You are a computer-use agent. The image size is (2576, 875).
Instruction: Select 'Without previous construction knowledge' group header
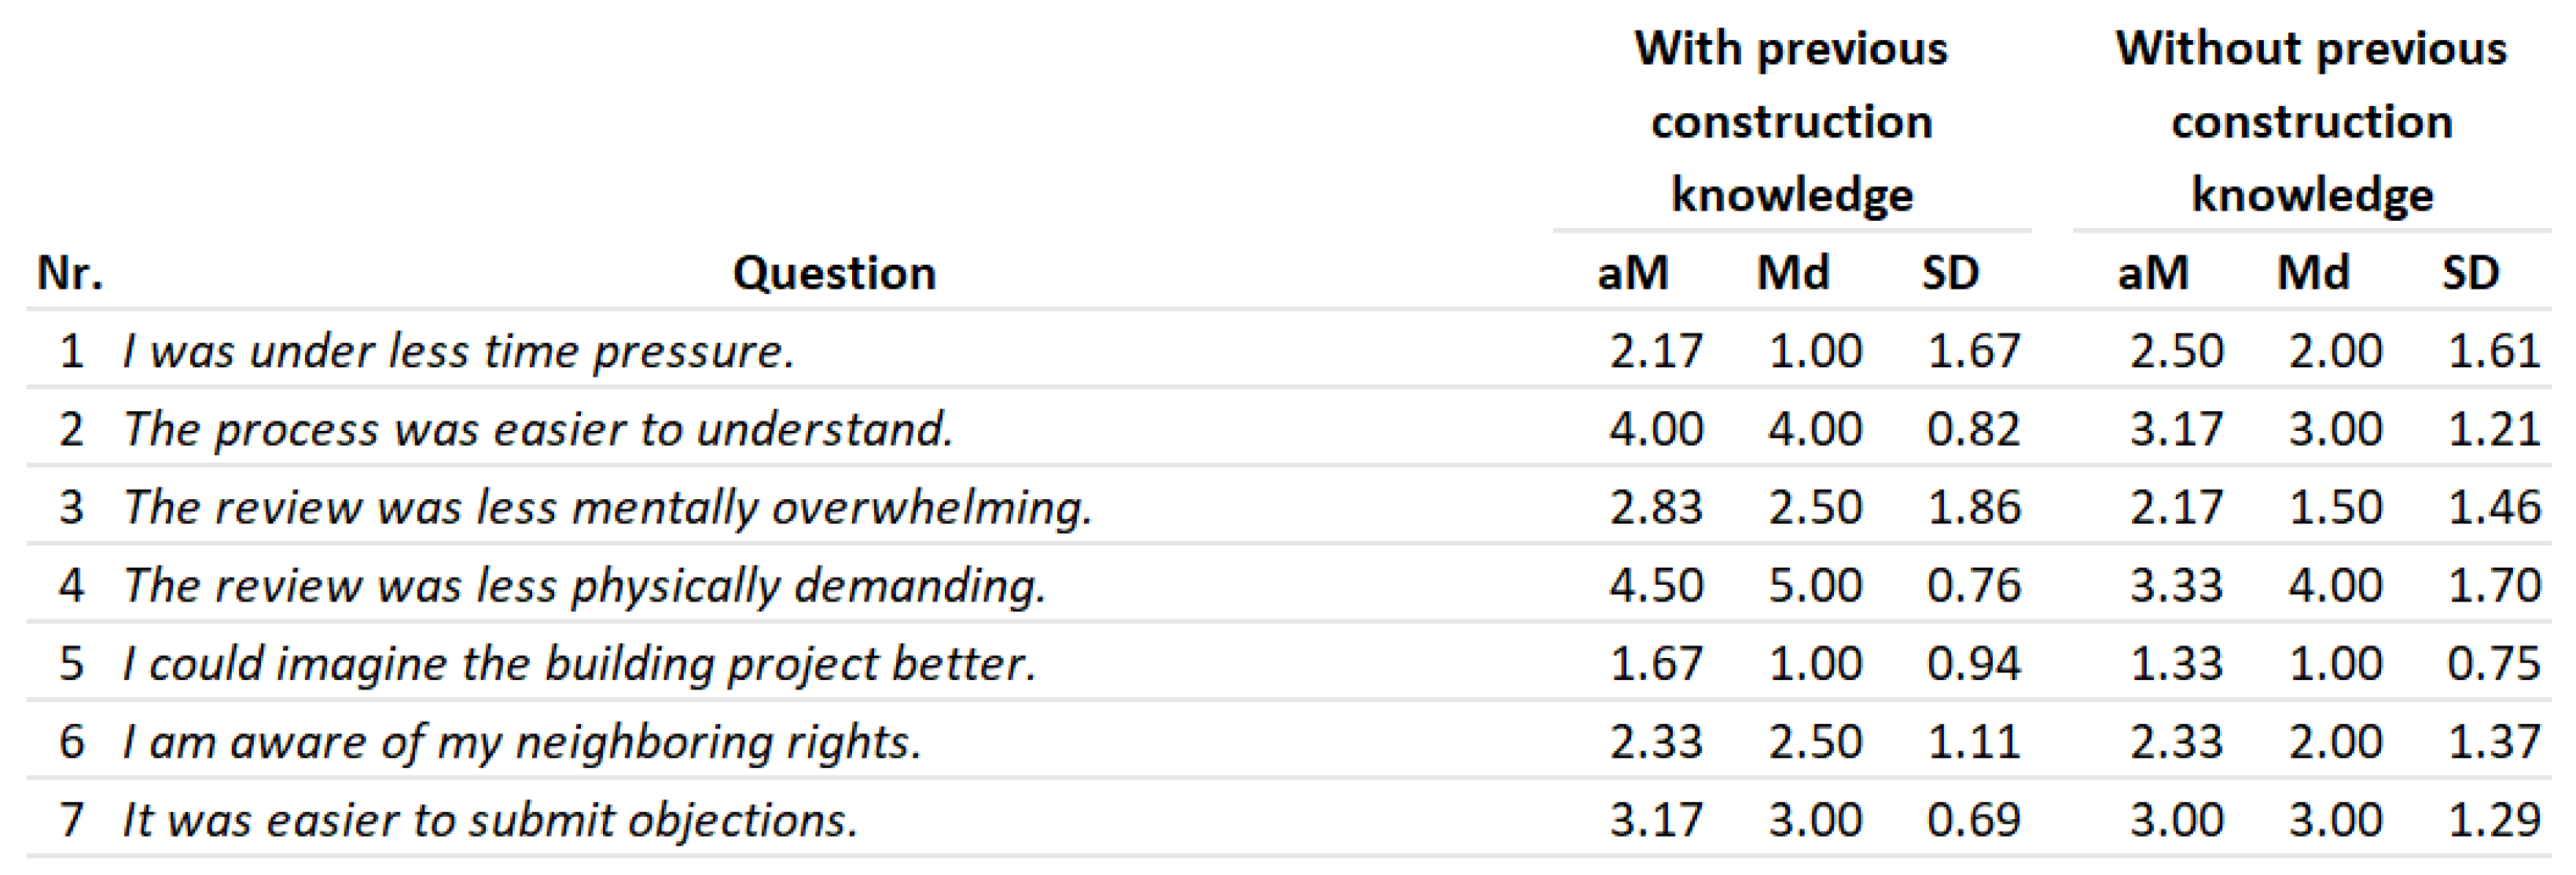(x=2311, y=121)
